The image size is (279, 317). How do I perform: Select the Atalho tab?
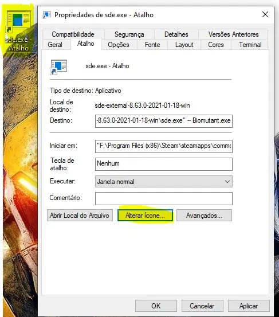86,44
